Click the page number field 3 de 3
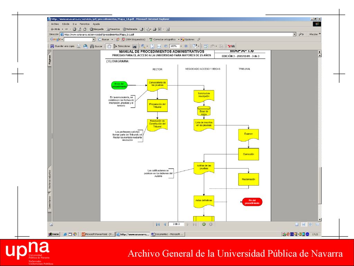 (x=176, y=224)
